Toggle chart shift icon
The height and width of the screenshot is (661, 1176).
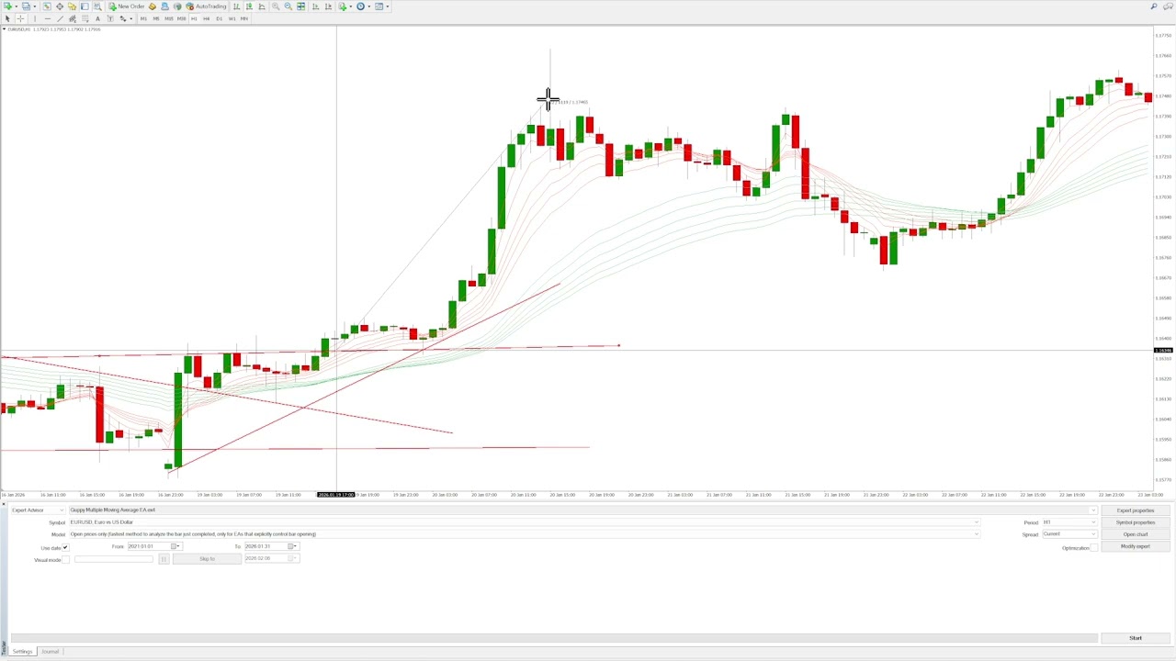[x=328, y=6]
